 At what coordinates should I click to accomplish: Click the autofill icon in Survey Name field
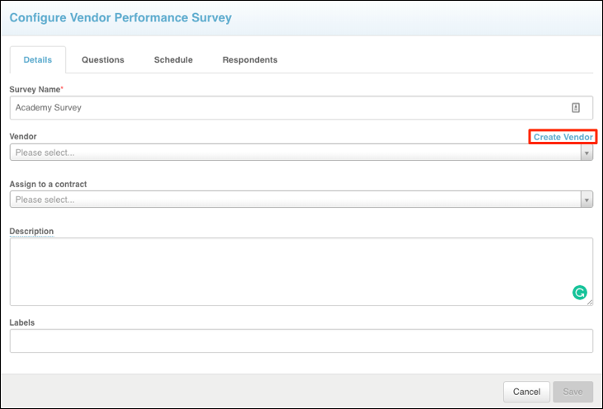[x=576, y=107]
